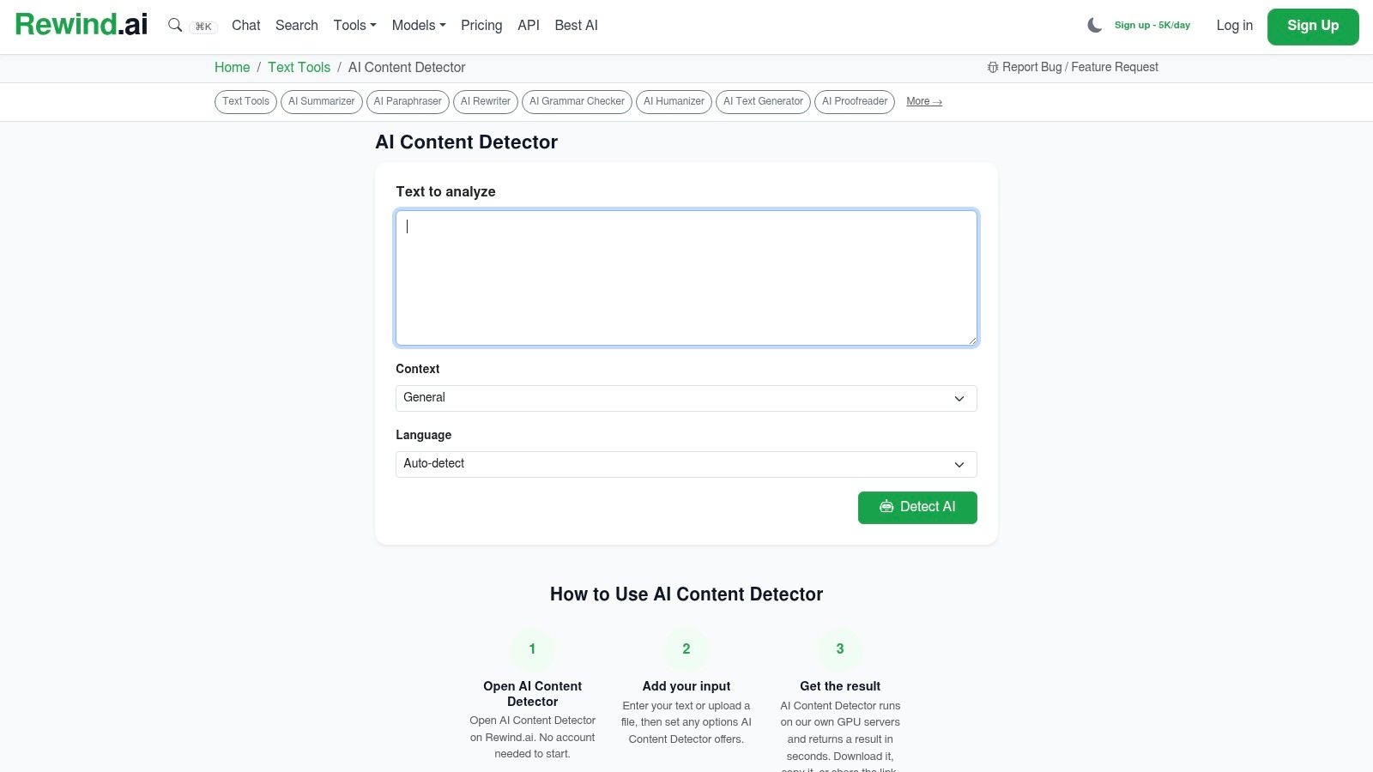Click the step 3 circle
The width and height of the screenshot is (1373, 772).
(x=840, y=649)
